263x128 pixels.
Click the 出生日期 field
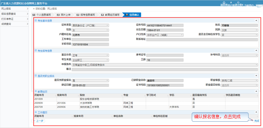click(165, 30)
